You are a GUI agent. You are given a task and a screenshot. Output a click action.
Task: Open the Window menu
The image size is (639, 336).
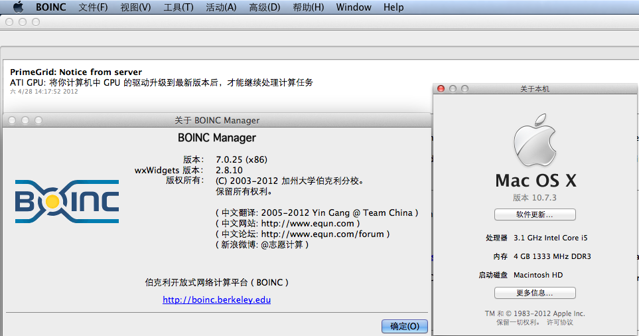pos(354,7)
